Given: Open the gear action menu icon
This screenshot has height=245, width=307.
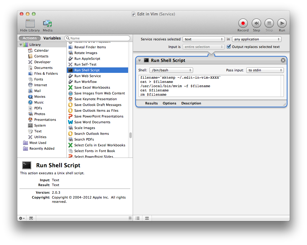Looking at the screenshot, I should click(22, 218).
